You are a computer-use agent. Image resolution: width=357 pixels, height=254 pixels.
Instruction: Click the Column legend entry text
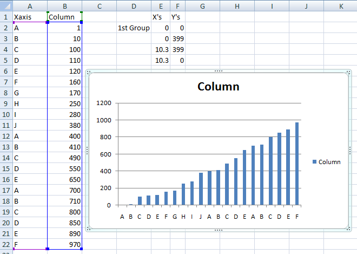[x=329, y=162]
